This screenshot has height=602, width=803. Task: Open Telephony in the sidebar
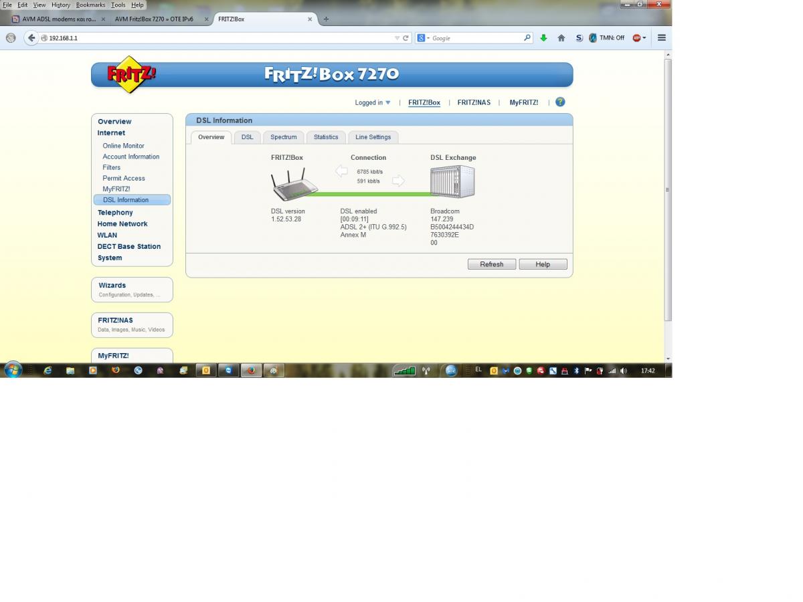tap(115, 213)
